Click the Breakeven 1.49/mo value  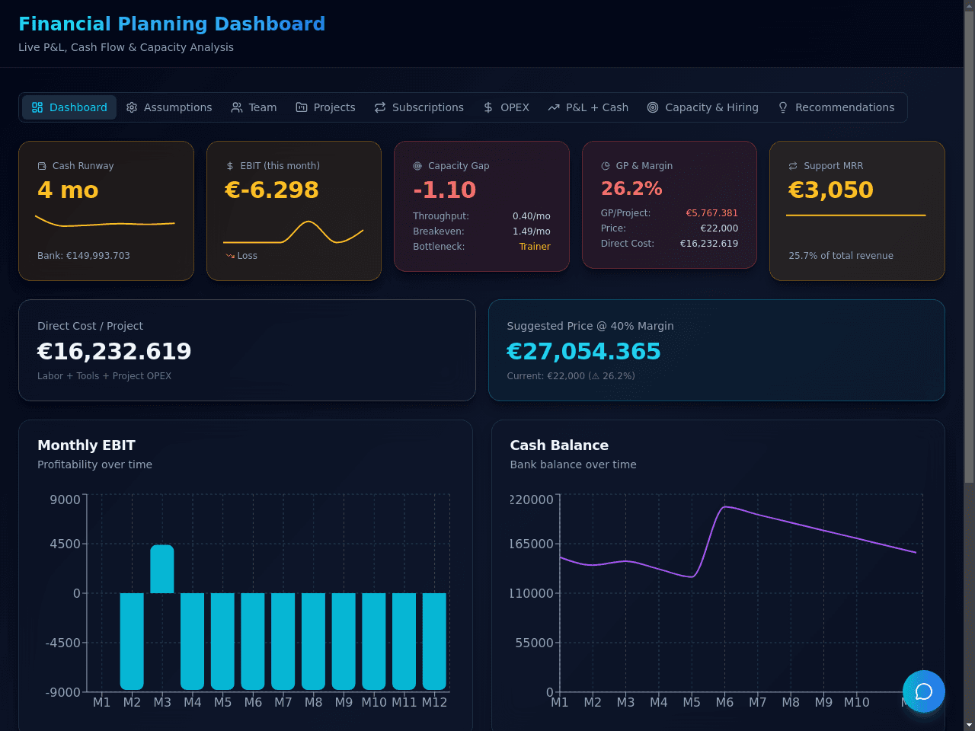click(532, 231)
